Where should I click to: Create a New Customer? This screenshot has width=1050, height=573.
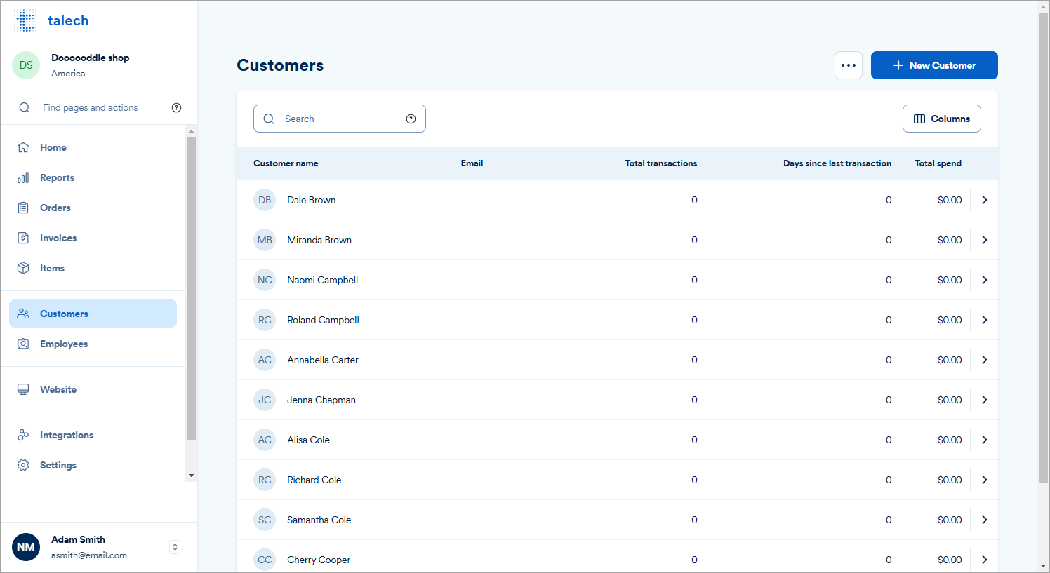[934, 65]
